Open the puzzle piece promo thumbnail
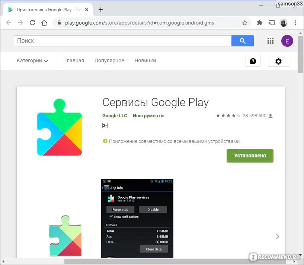Image resolution: width=304 pixels, height=265 pixels. pos(65,236)
